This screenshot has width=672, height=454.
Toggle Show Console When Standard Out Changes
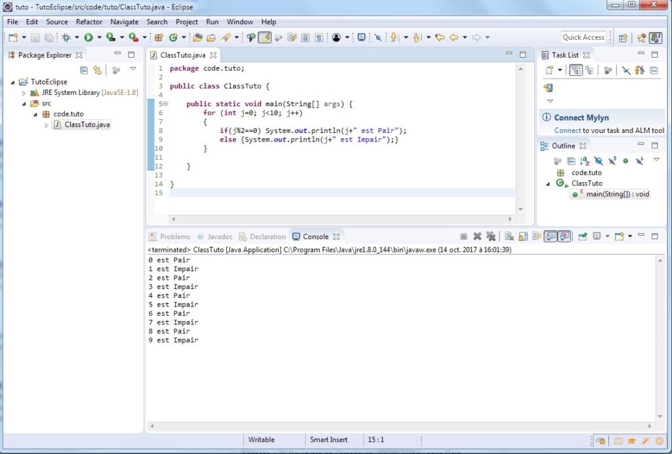(550, 236)
